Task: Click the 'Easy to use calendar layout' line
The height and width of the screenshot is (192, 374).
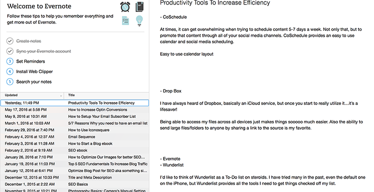Action: 187,54
